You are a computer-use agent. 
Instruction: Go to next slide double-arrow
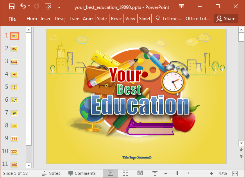point(241,156)
